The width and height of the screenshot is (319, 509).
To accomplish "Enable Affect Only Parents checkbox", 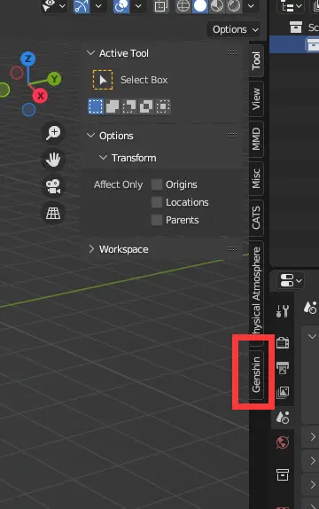I will [157, 220].
